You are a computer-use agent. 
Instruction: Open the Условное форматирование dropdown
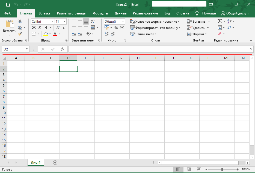(155, 21)
